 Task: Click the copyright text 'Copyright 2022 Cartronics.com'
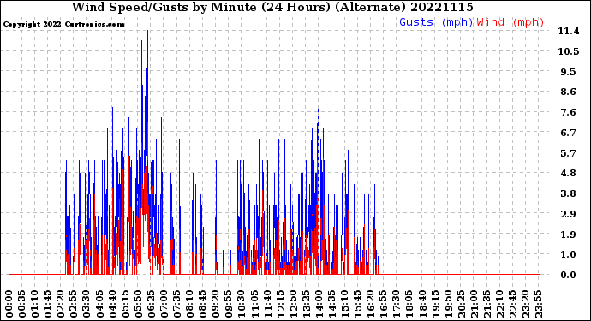(x=63, y=24)
